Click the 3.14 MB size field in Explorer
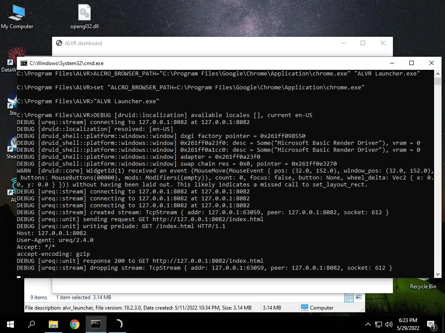This screenshot has width=445, height=333. (272, 307)
